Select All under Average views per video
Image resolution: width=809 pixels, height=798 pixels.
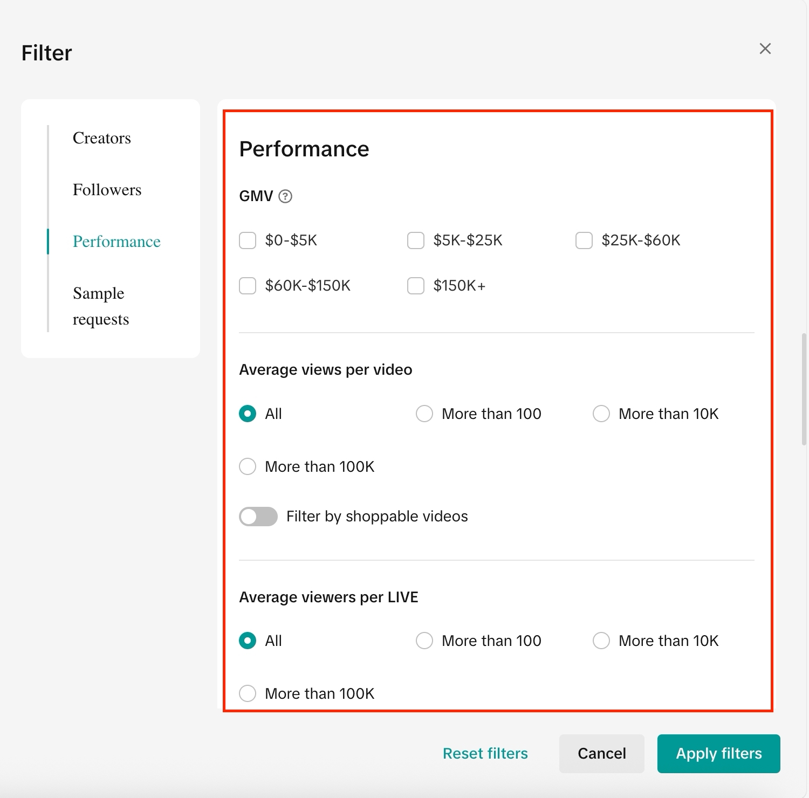(248, 414)
